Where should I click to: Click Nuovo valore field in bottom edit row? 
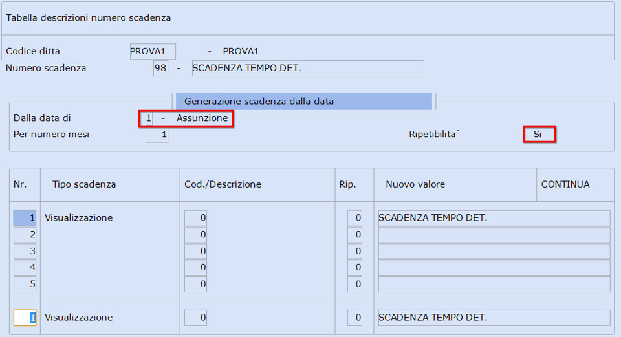tap(494, 318)
